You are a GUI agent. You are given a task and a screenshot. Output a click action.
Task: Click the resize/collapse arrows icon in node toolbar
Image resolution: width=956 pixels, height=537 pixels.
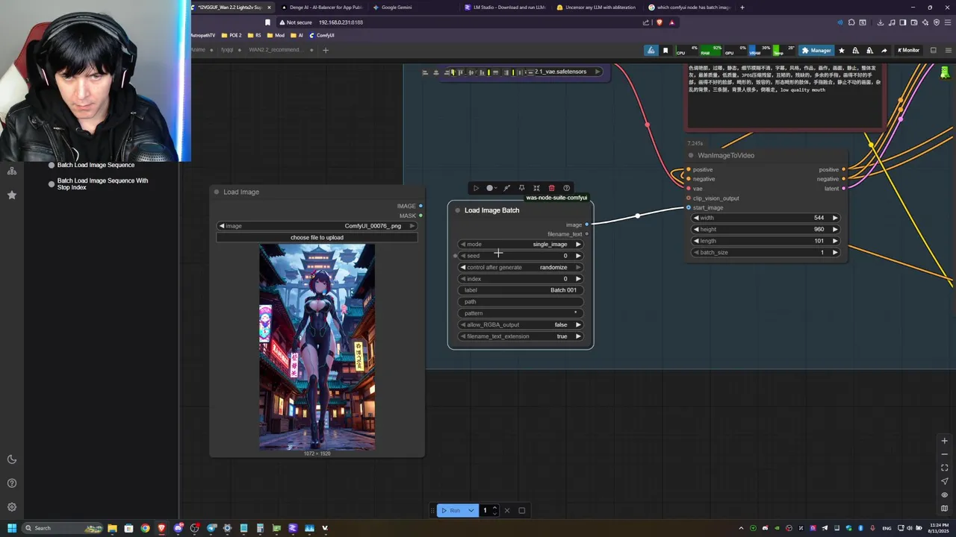click(x=536, y=188)
